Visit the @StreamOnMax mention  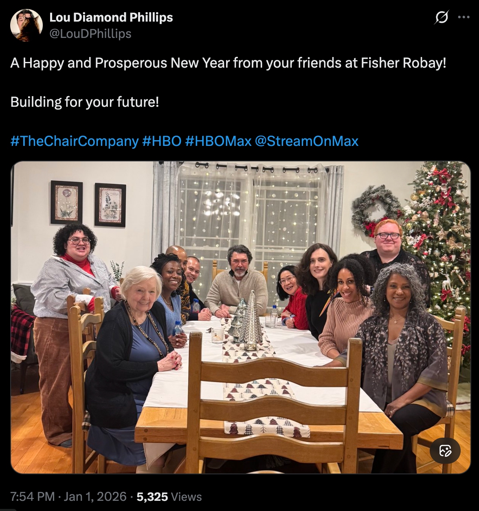click(306, 141)
